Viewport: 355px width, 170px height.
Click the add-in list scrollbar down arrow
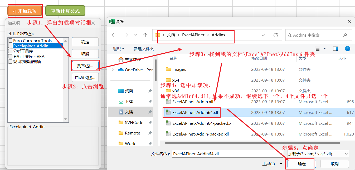(66, 119)
